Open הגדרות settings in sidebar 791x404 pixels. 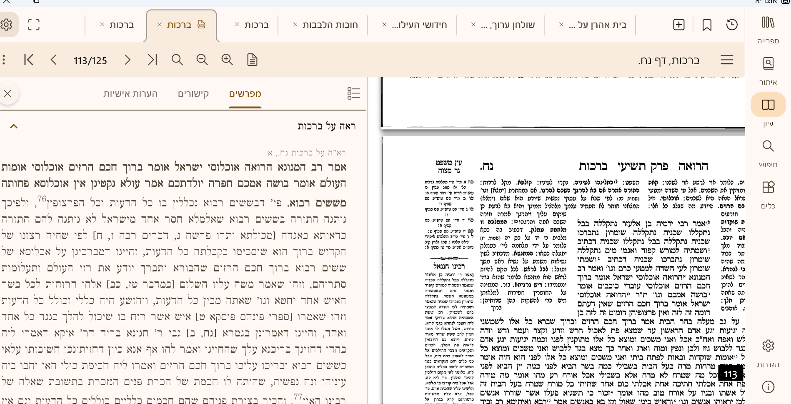[768, 346]
